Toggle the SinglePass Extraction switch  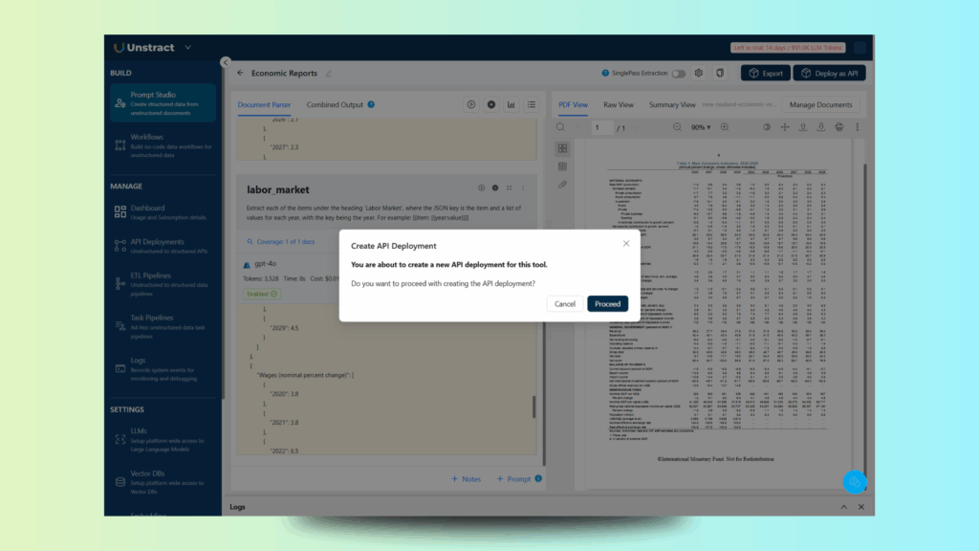[678, 74]
